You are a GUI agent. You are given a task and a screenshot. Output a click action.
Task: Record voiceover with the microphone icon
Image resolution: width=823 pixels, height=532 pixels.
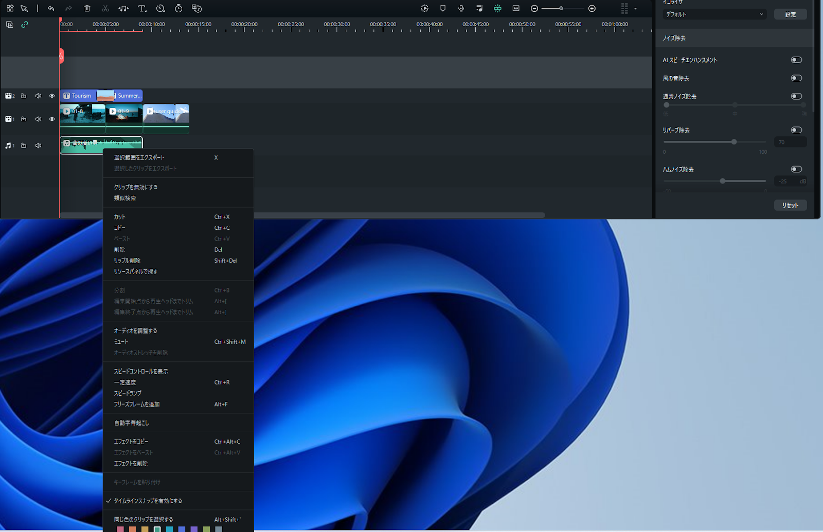(x=461, y=8)
